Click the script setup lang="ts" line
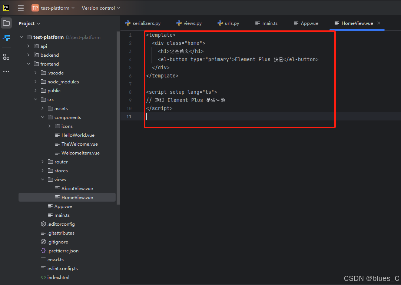Screen dimensions: 401x285 pos(182,92)
